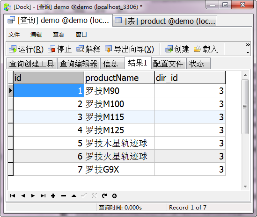Screen dimensions: 257x217
Task: Click the vertical scrollbar thumb
Action: [x=245, y=107]
